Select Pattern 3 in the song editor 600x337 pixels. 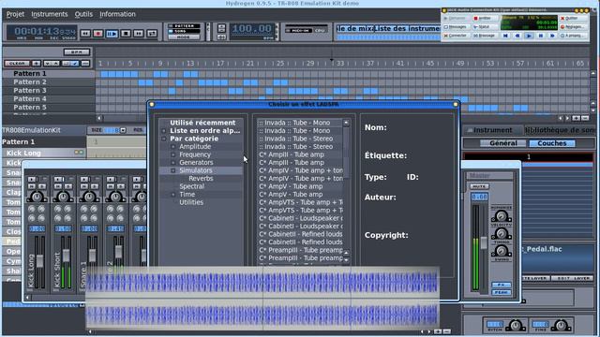pyautogui.click(x=48, y=90)
